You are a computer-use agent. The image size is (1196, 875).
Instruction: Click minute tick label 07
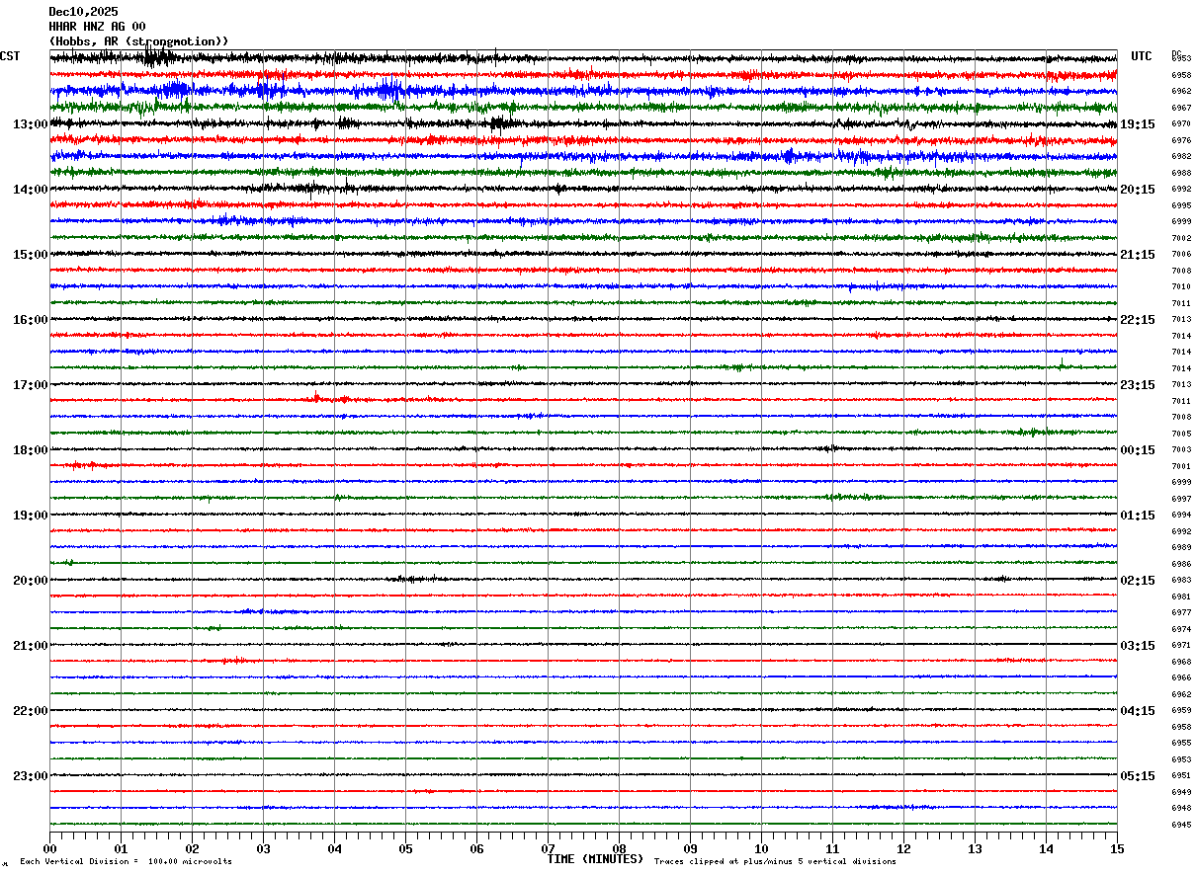click(548, 848)
